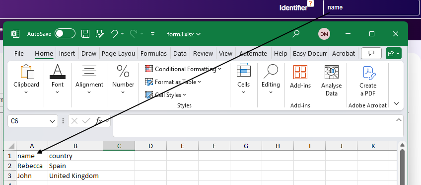Image resolution: width=421 pixels, height=185 pixels.
Task: Click the Save icon in title bar
Action: coord(85,34)
